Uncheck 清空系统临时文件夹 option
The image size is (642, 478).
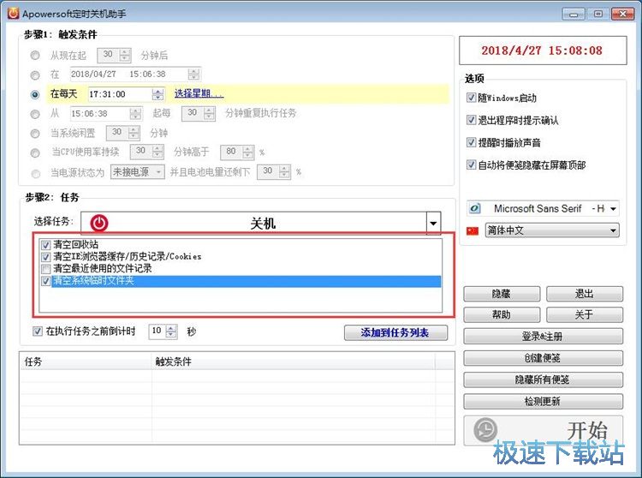[45, 281]
